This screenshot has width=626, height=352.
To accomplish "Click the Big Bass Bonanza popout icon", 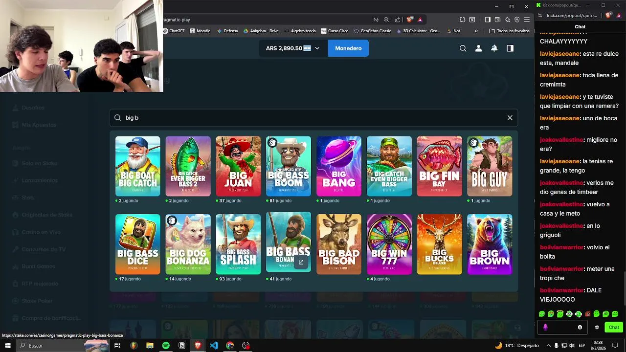I will click(x=301, y=263).
